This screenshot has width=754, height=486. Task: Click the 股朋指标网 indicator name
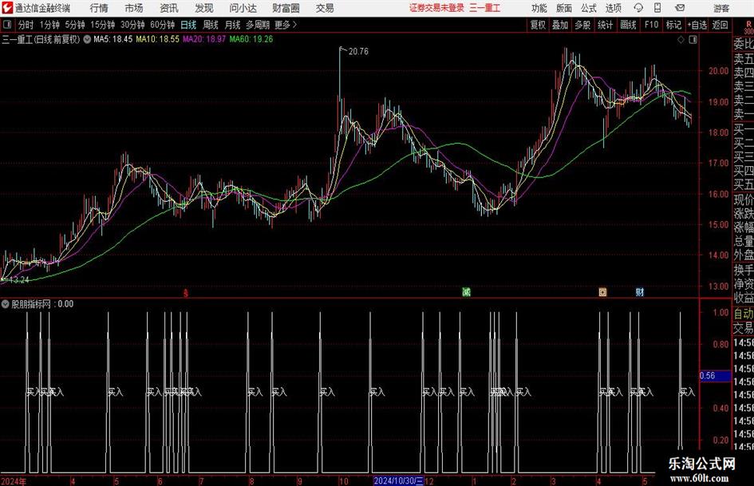click(31, 304)
